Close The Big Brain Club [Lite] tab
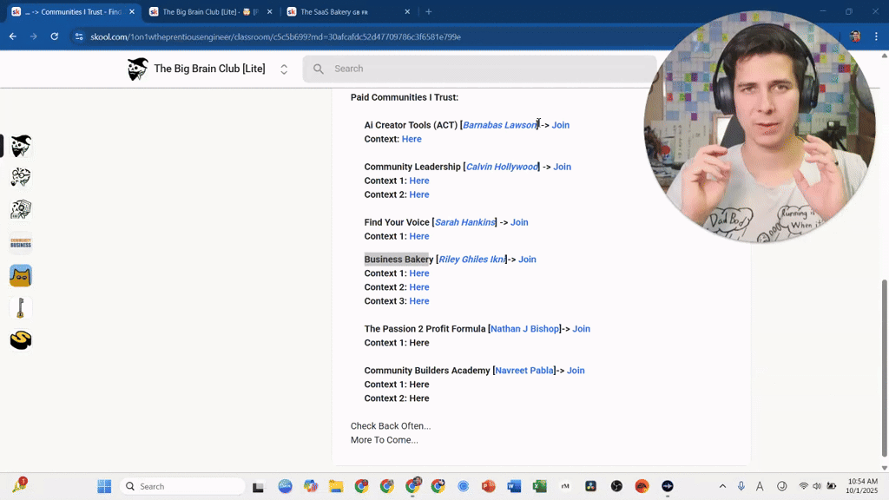889x500 pixels. 270,12
